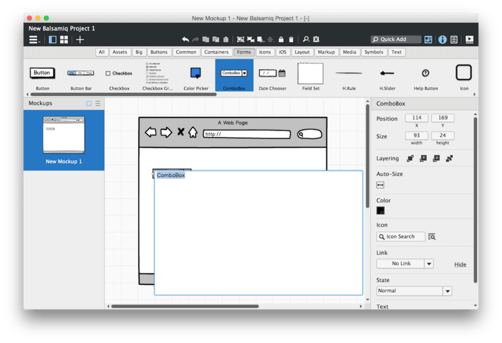This screenshot has width=502, height=343.
Task: Open the State Normal dropdown
Action: tap(447, 291)
